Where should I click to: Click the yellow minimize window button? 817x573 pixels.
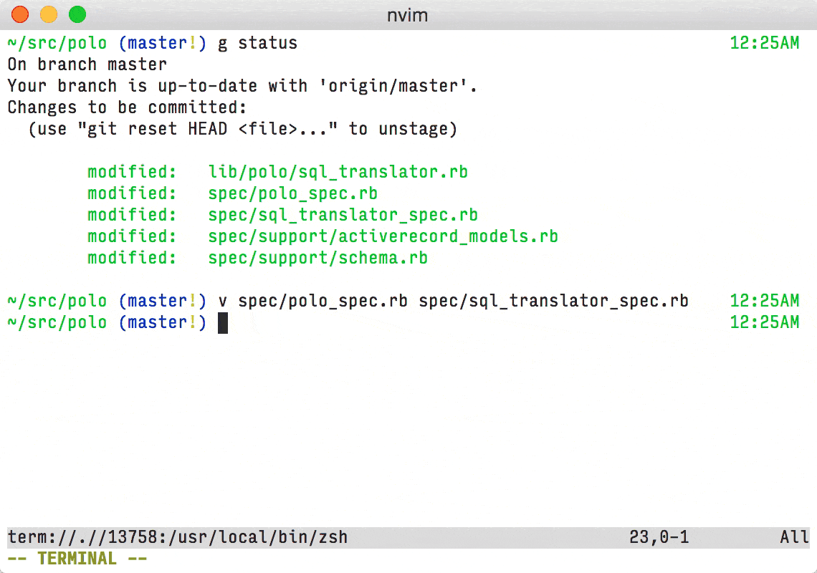coord(49,14)
